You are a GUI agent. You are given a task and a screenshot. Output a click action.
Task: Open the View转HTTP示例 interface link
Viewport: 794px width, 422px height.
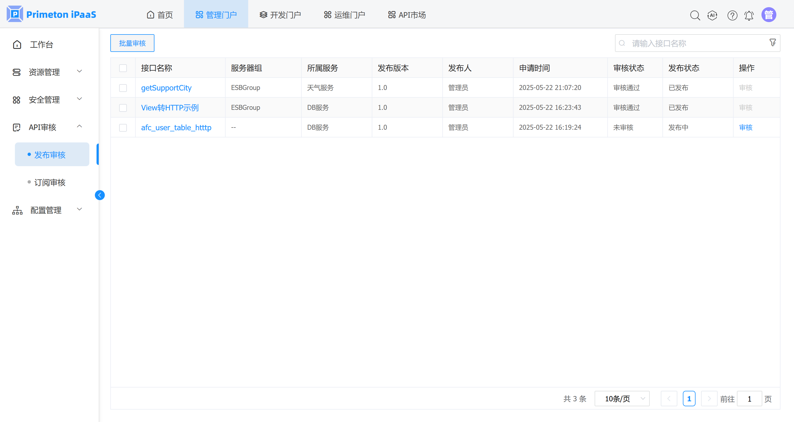tap(170, 108)
